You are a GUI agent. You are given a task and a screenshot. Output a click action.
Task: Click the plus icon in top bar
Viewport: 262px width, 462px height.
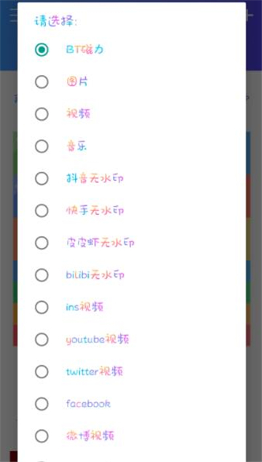click(250, 15)
